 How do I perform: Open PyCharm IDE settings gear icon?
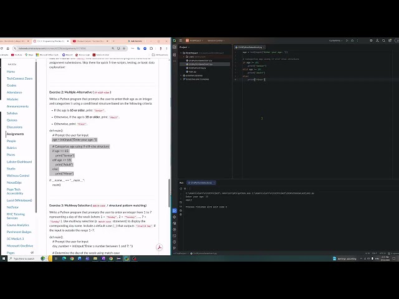(x=390, y=40)
